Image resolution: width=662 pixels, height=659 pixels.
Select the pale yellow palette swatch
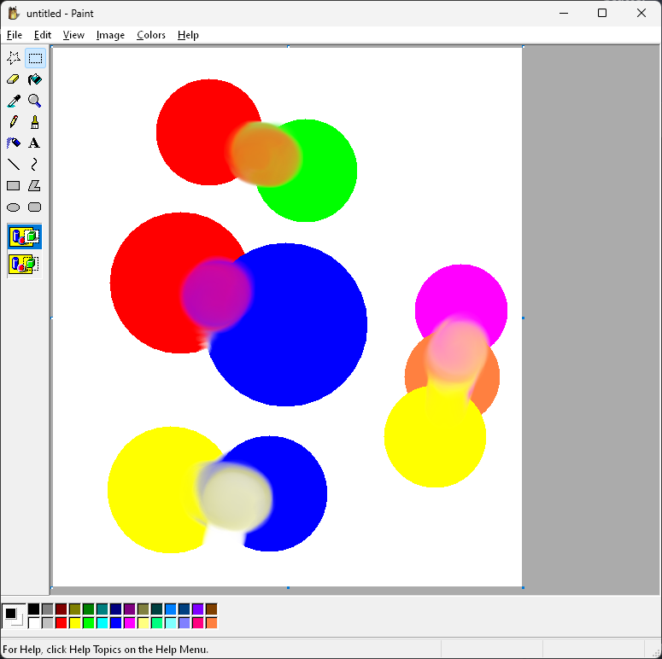144,622
